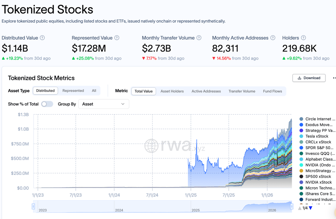Click the help icon beside Monthly Active Addresses
336x219 pixels.
tap(272, 38)
